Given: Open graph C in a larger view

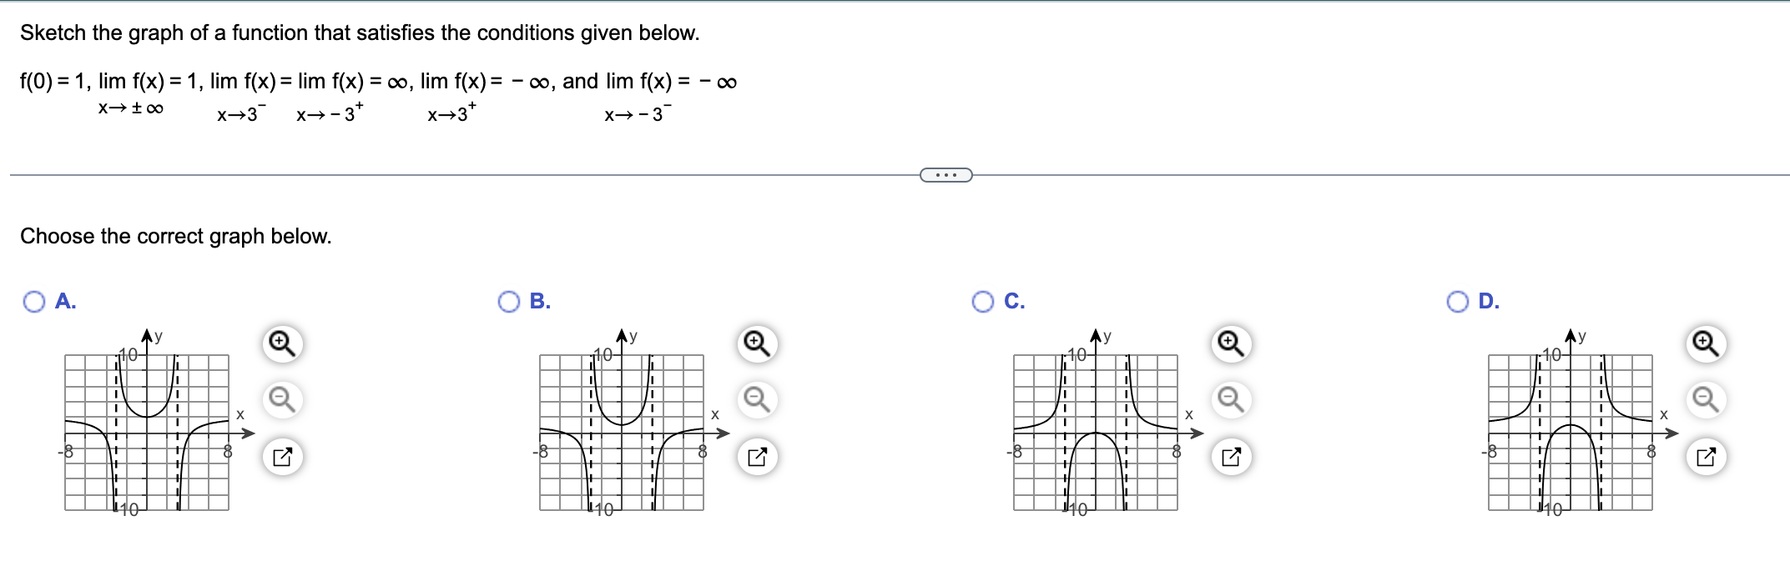Looking at the screenshot, I should 1233,456.
